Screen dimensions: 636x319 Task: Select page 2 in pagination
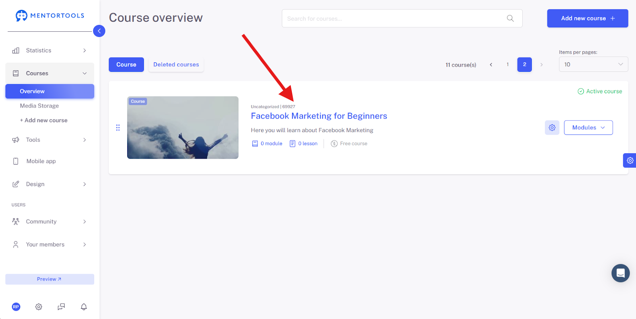click(525, 65)
